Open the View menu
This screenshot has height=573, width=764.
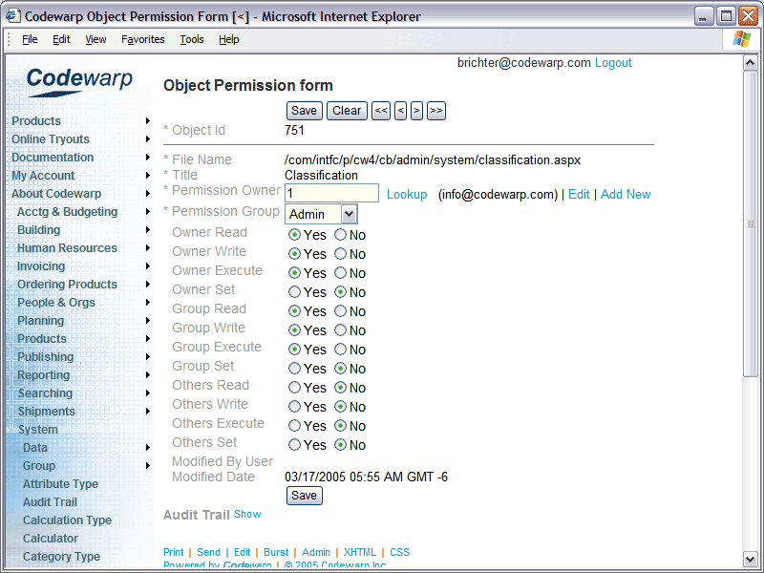pos(95,39)
